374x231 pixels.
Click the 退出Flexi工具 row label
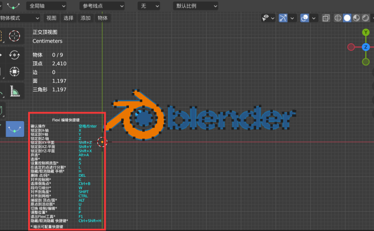point(43,217)
